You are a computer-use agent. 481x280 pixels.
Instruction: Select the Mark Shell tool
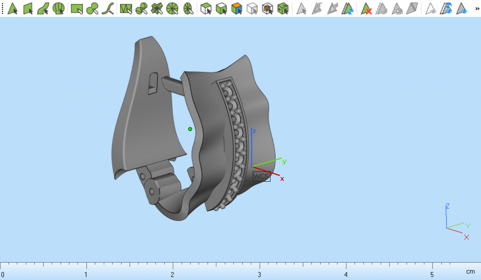pyautogui.click(x=59, y=8)
